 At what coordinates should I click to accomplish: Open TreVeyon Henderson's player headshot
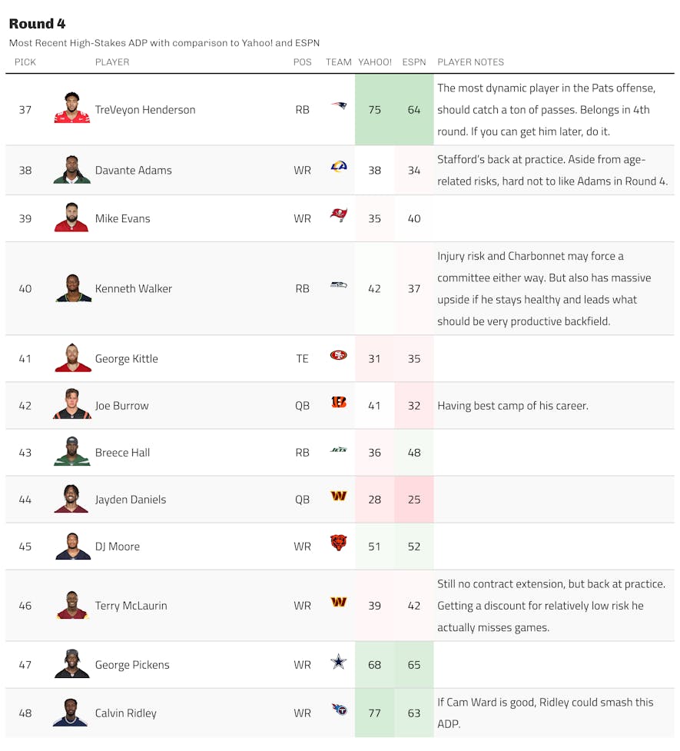(x=71, y=108)
